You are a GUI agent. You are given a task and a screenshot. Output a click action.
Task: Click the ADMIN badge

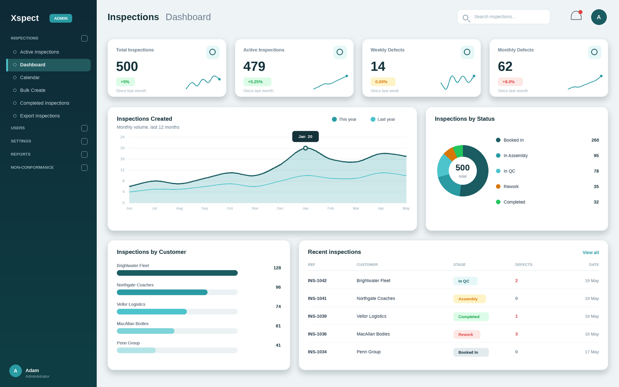click(61, 18)
